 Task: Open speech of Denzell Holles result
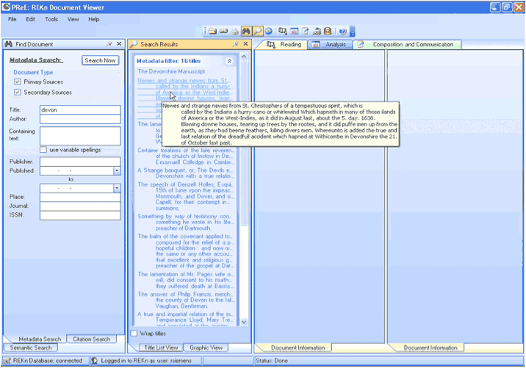pyautogui.click(x=186, y=196)
